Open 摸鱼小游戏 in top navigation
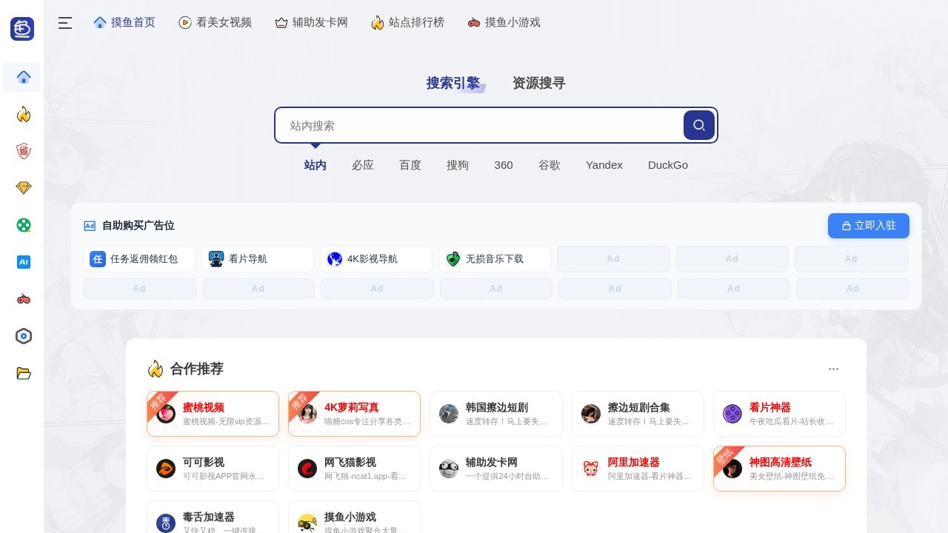Image resolution: width=948 pixels, height=533 pixels. [504, 22]
